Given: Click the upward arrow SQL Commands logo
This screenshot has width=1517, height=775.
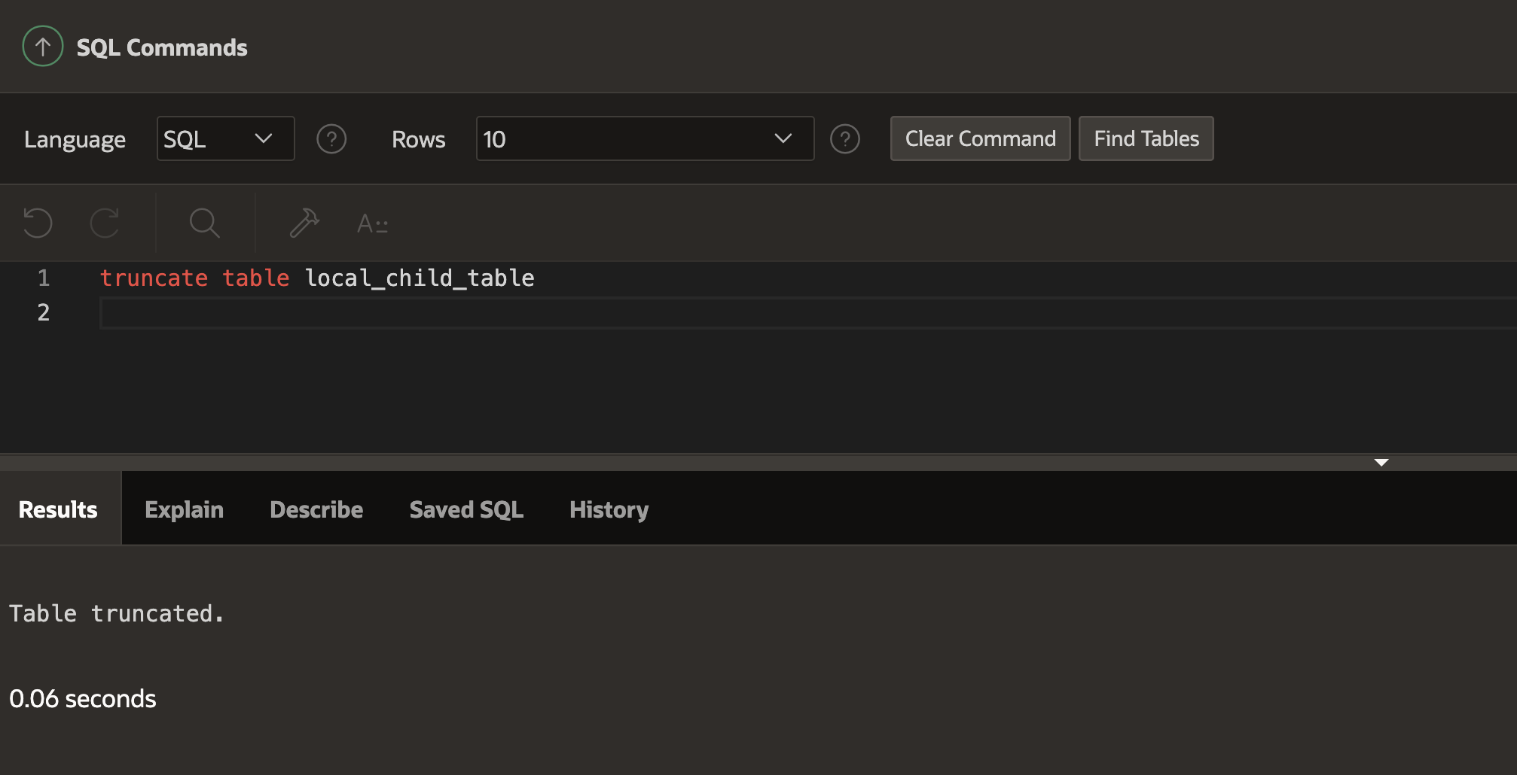Looking at the screenshot, I should pos(42,46).
